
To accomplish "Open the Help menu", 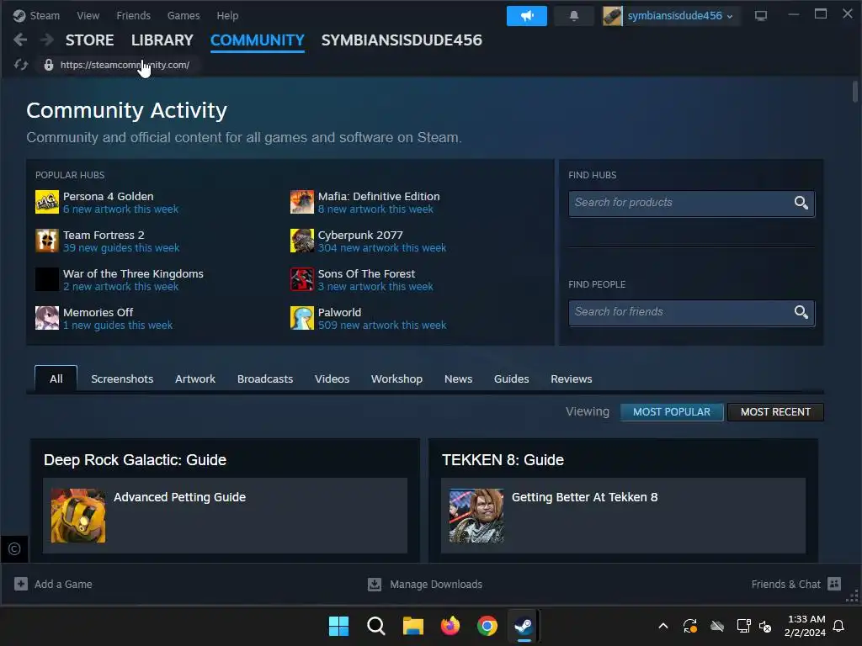I will click(x=227, y=15).
